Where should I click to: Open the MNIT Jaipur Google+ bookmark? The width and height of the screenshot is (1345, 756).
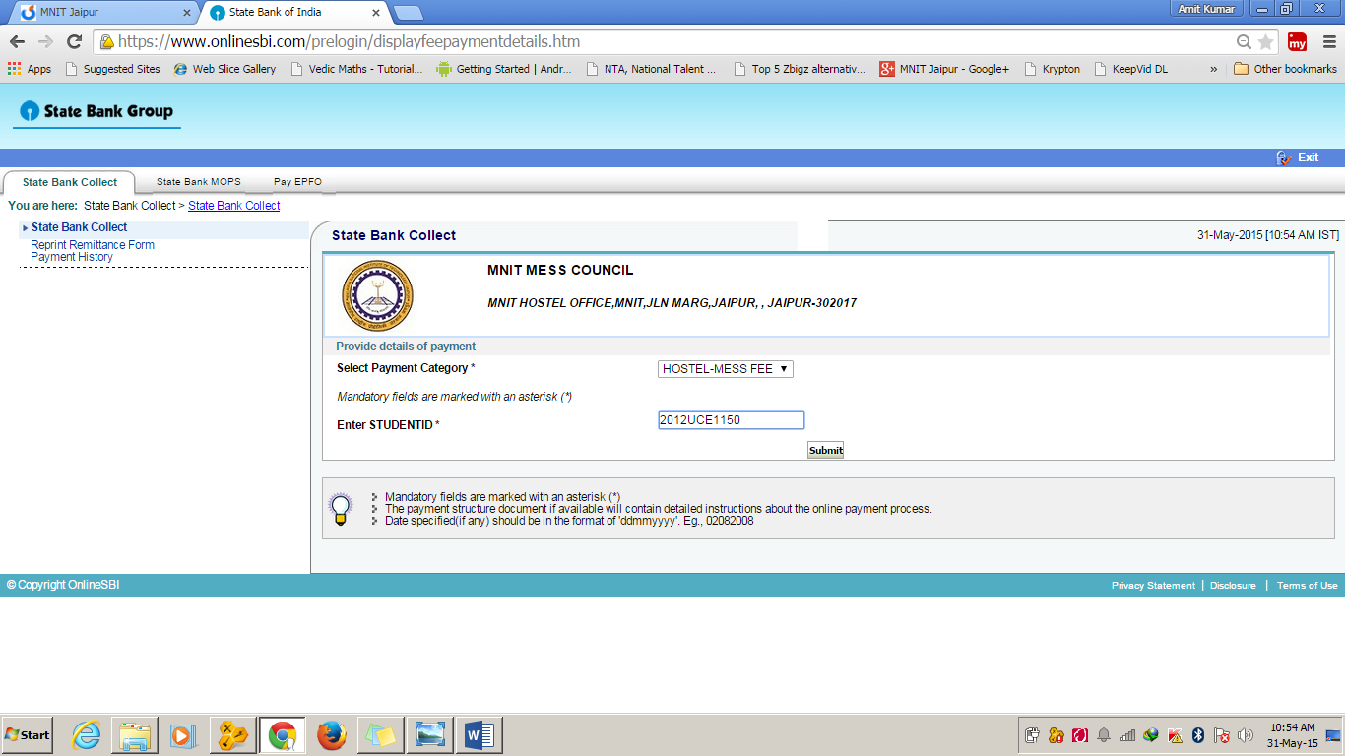point(944,69)
